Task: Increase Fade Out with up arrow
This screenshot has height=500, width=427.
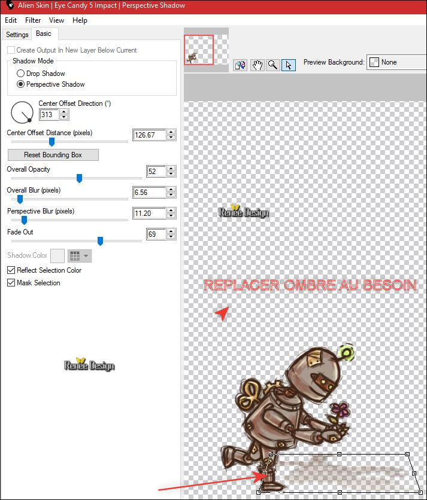Action: tap(171, 231)
